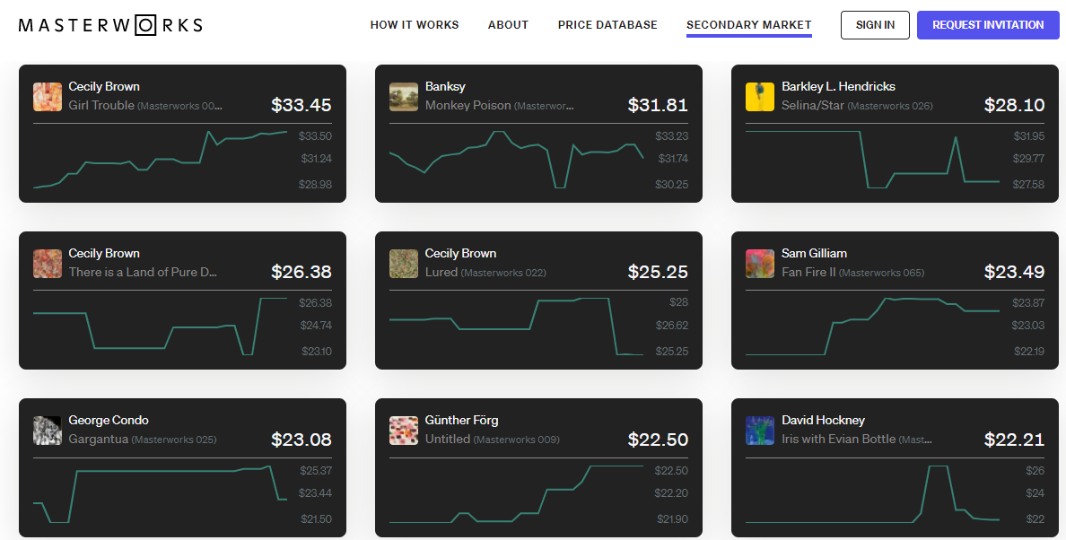Click the $33.23 axis label
Image resolution: width=1066 pixels, height=540 pixels.
pyautogui.click(x=672, y=135)
